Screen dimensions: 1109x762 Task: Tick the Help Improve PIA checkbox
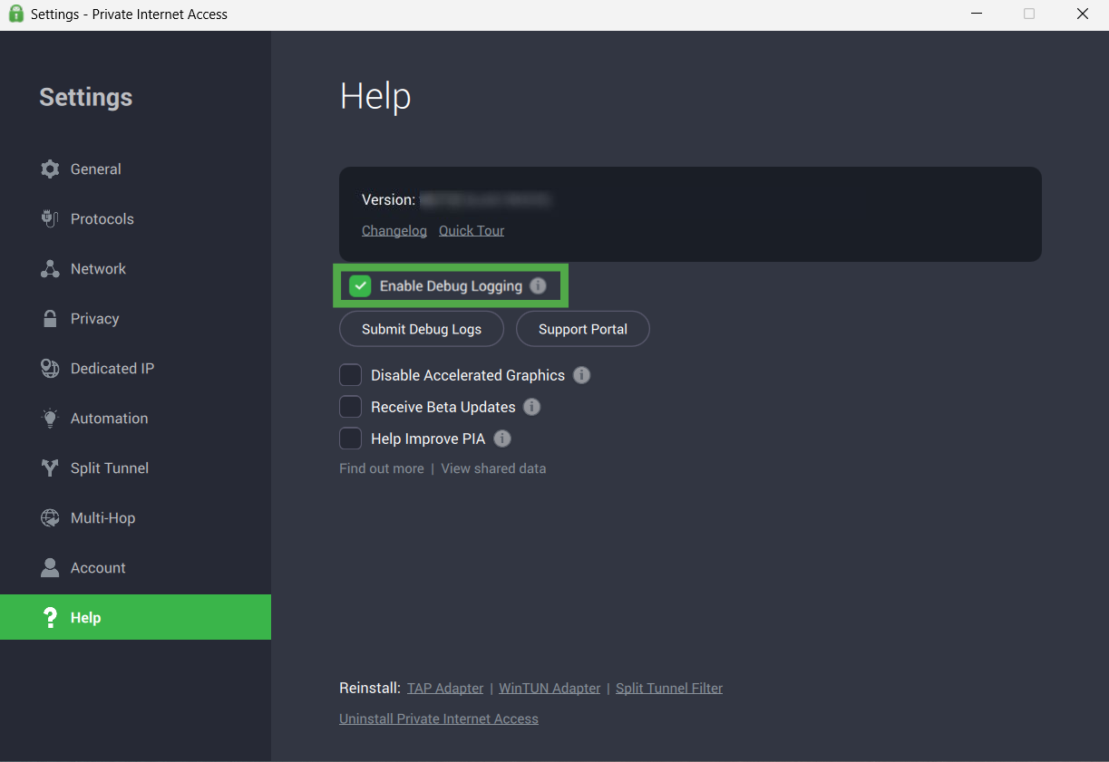[x=350, y=439]
